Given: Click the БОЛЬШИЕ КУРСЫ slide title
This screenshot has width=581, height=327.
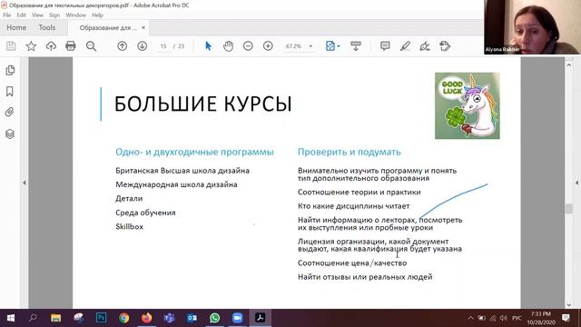Looking at the screenshot, I should [x=203, y=104].
